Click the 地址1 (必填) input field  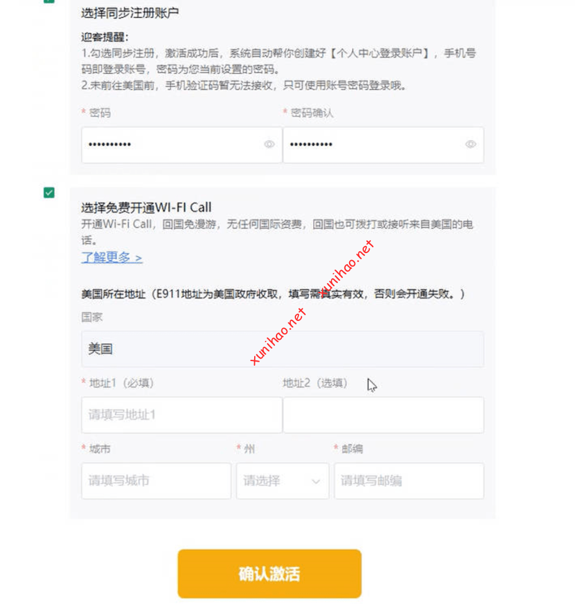point(182,415)
